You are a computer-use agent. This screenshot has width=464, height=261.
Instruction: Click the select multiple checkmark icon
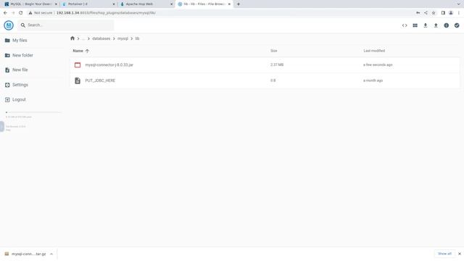point(457,25)
